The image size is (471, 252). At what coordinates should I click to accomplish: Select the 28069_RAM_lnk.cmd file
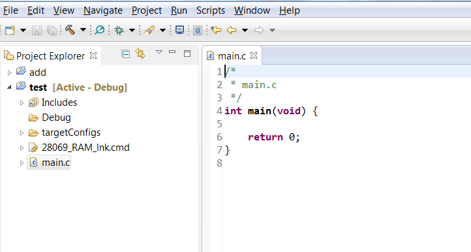coord(85,148)
